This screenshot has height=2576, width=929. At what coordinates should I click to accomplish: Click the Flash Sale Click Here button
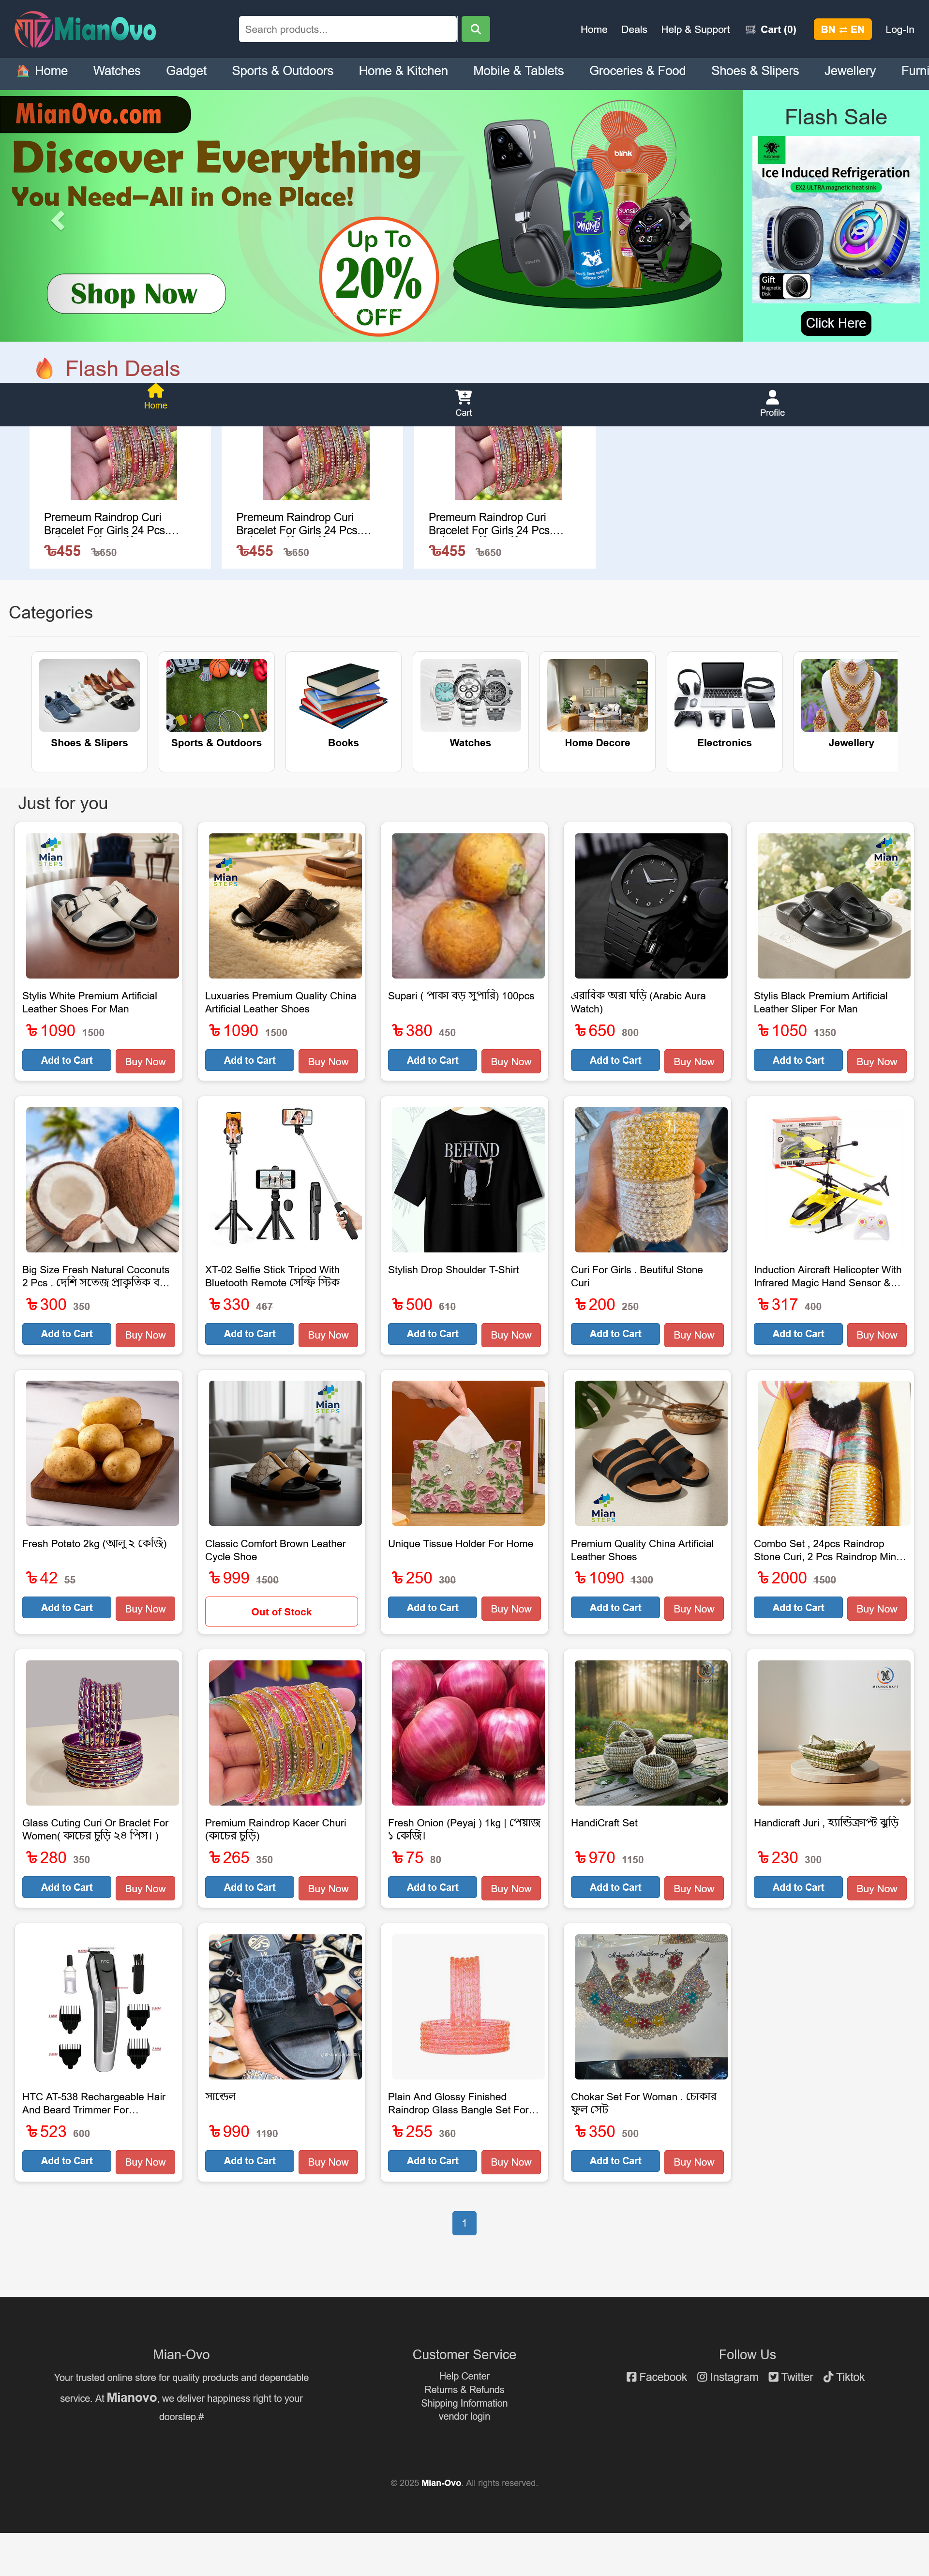tap(836, 323)
